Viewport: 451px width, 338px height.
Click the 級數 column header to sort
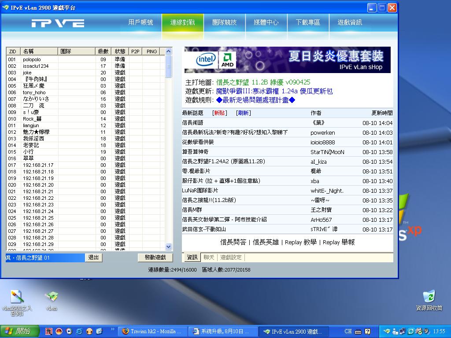pos(103,51)
